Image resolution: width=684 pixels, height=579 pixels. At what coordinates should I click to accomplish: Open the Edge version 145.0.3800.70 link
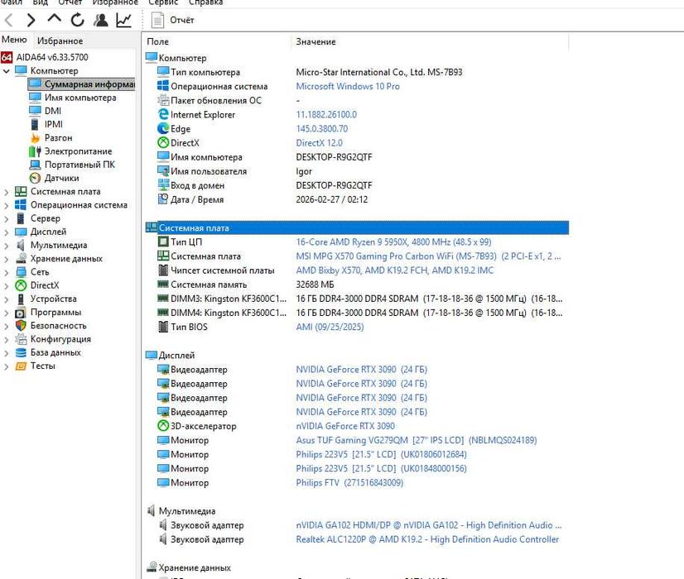(x=322, y=129)
